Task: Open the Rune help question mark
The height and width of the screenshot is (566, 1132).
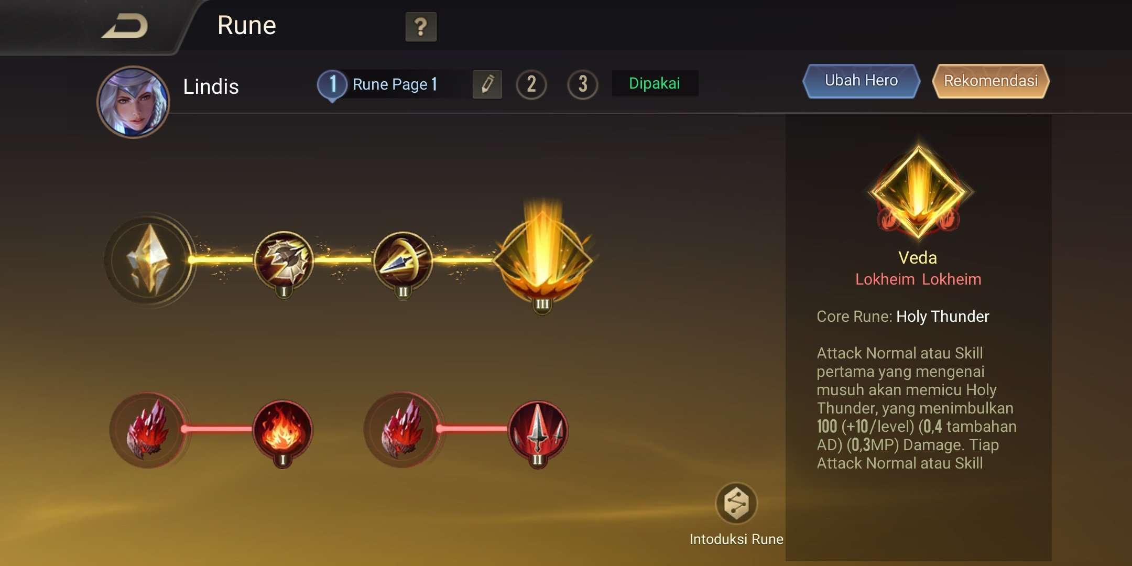Action: click(421, 27)
